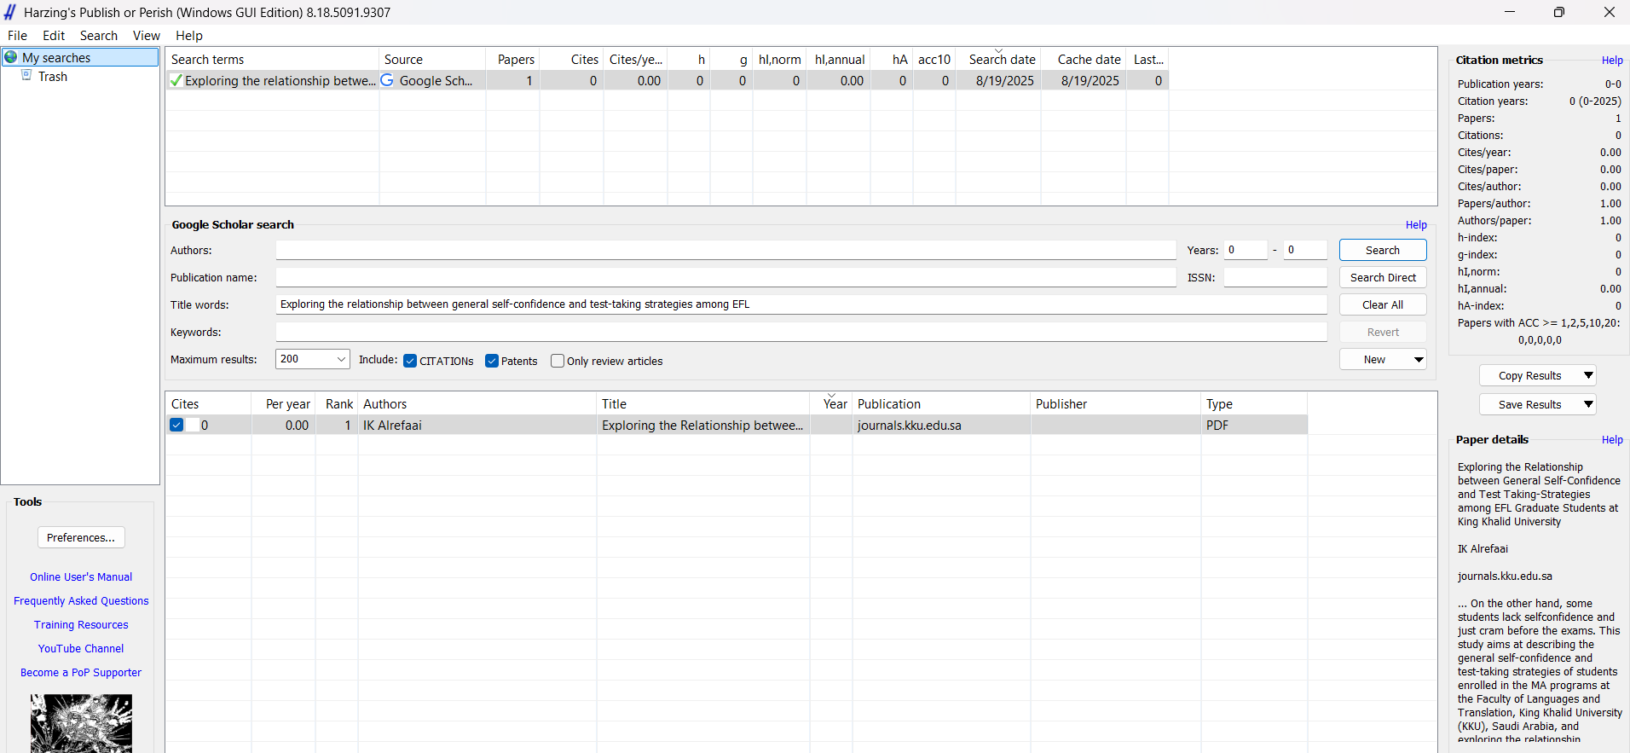Click the start Years input field
This screenshot has width=1630, height=753.
[x=1246, y=250]
